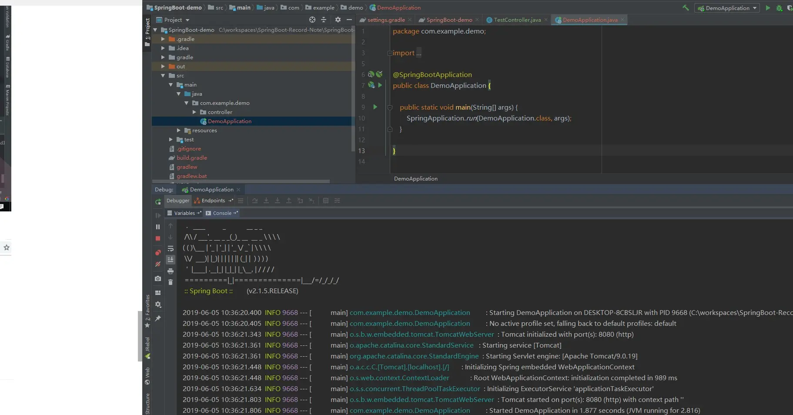
Task: Toggle Mute Breakpoints in debug sidebar
Action: click(x=158, y=264)
